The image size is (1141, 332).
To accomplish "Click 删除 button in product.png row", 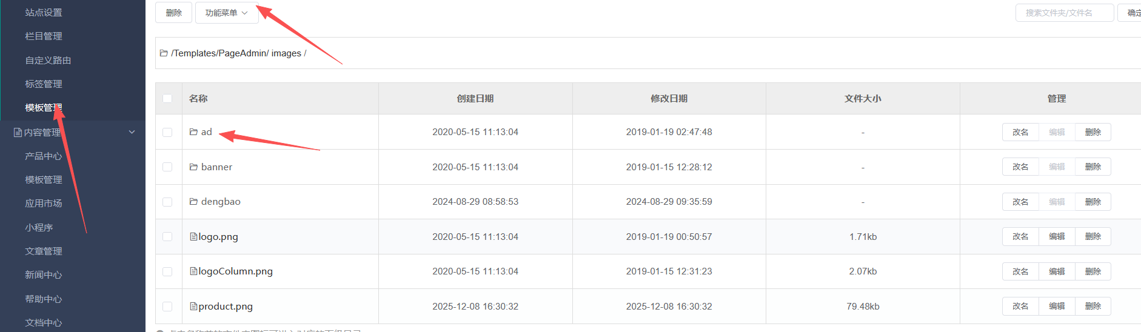I will [1092, 307].
